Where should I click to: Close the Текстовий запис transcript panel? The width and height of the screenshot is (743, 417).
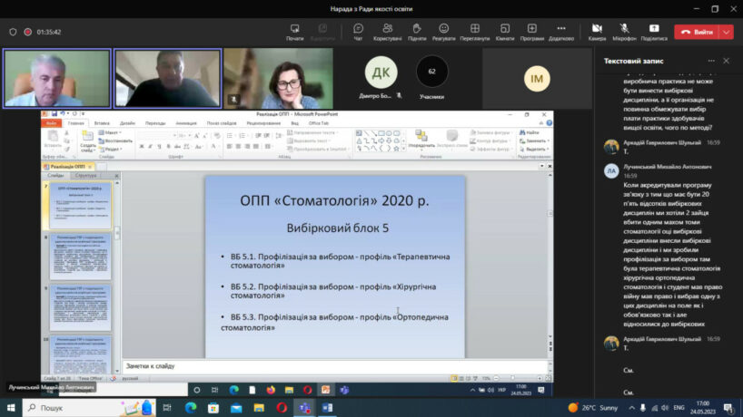726,61
